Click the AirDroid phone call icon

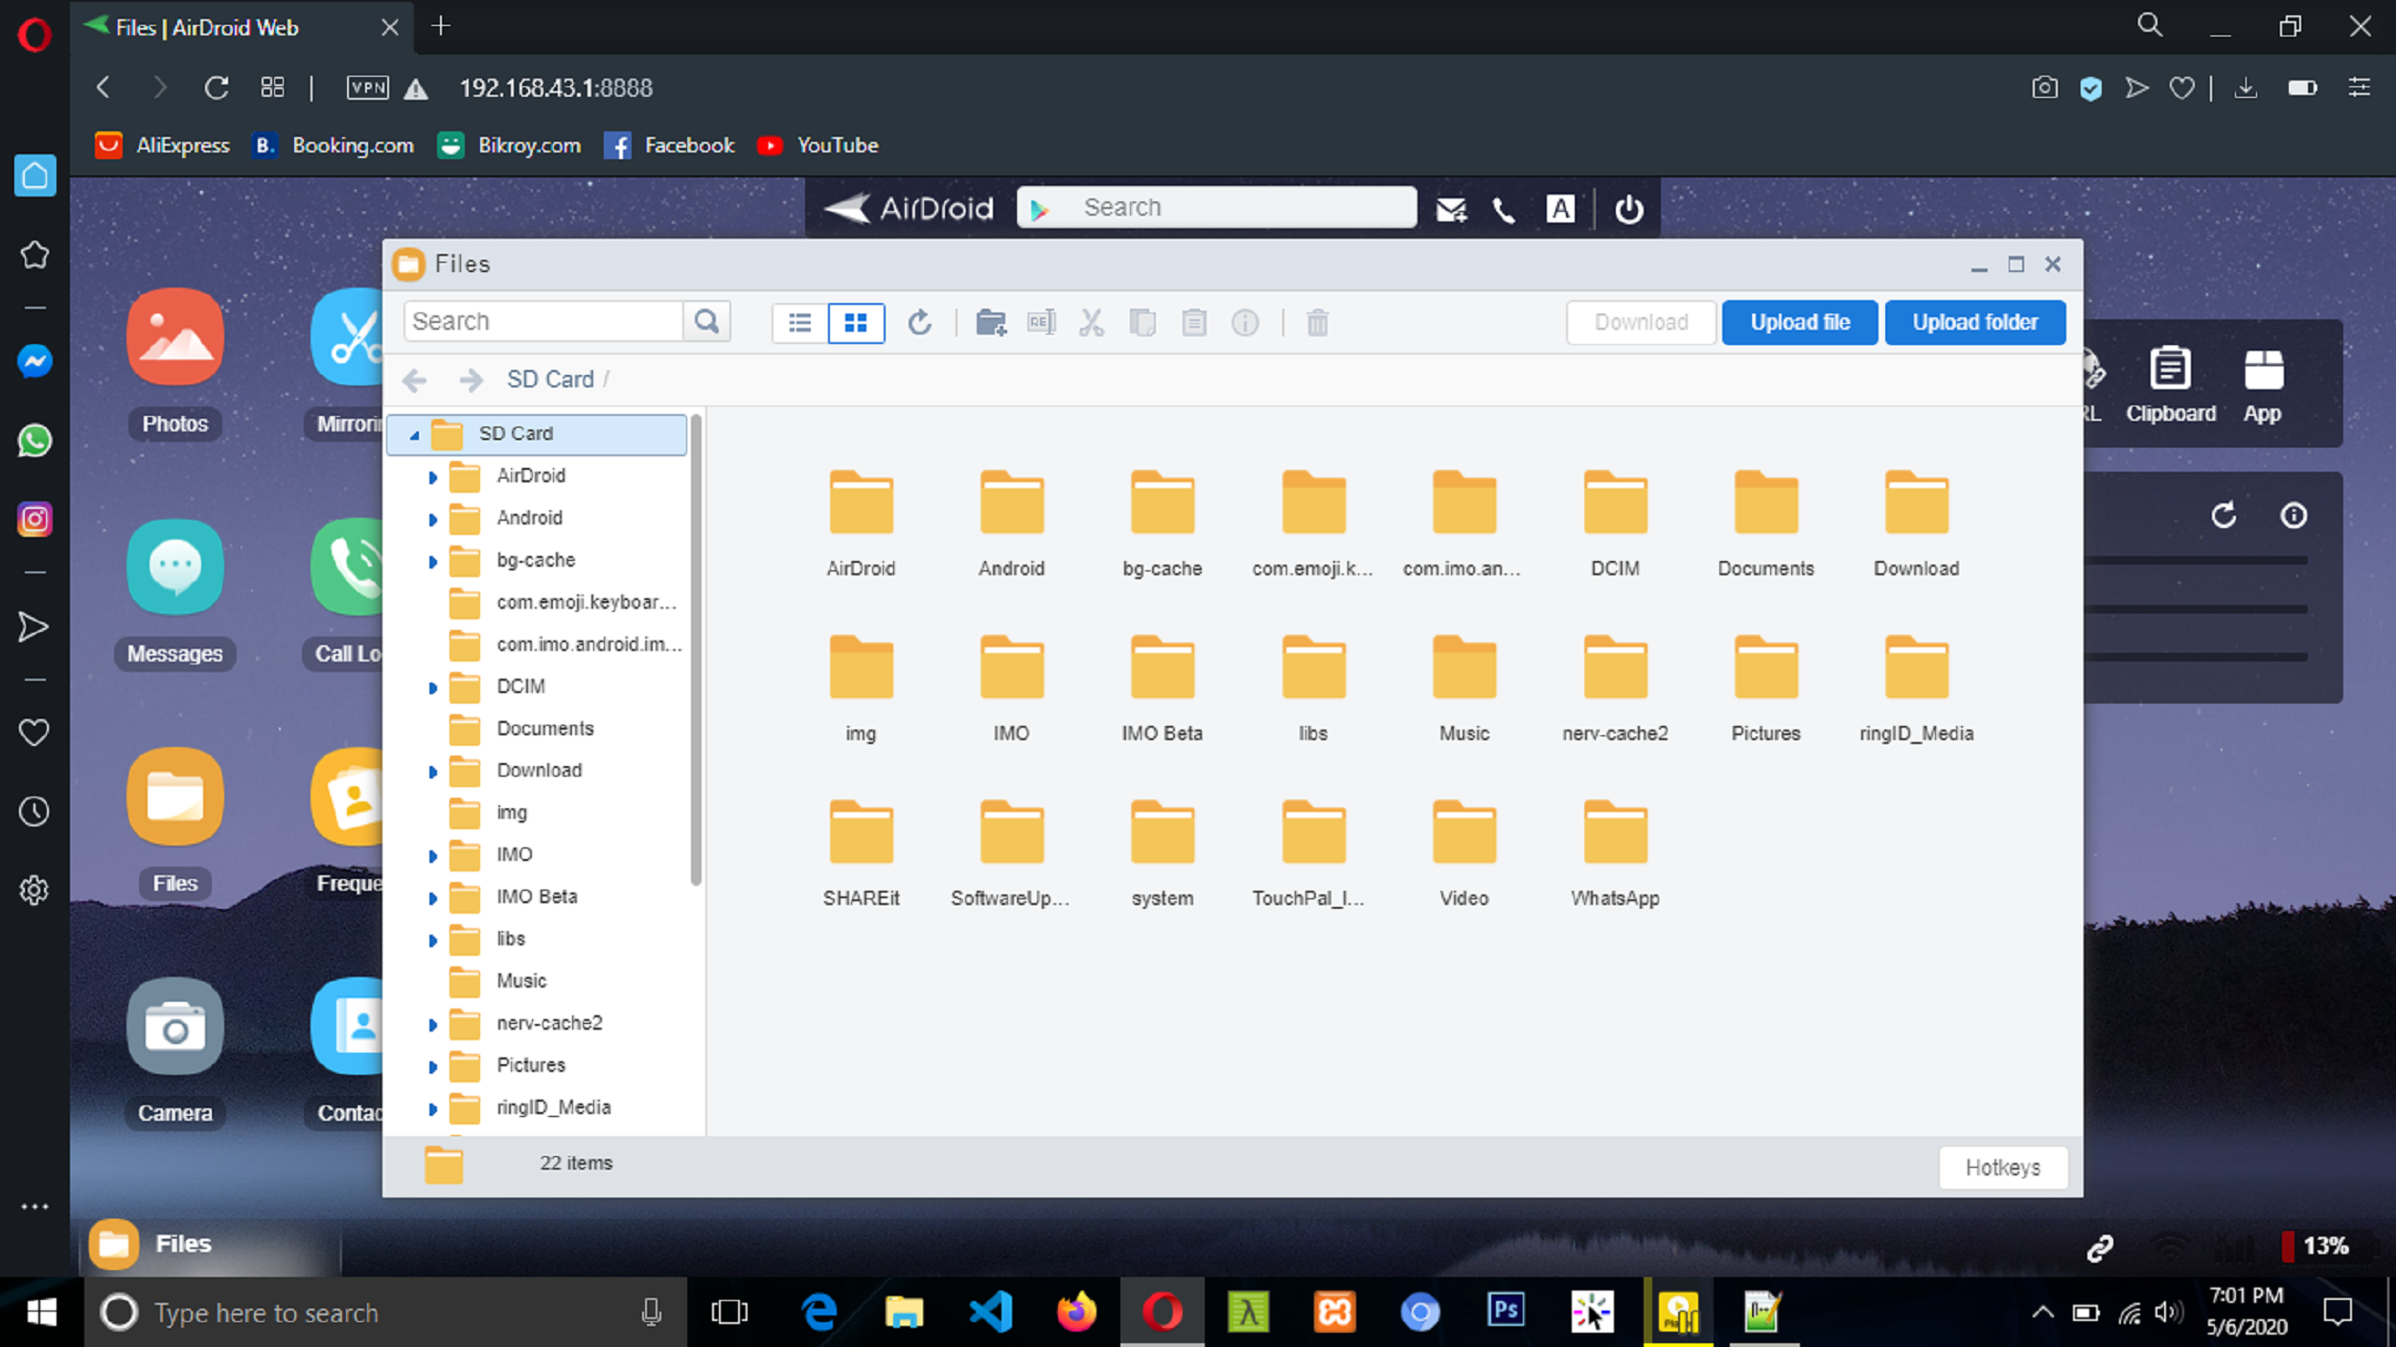pyautogui.click(x=1504, y=209)
